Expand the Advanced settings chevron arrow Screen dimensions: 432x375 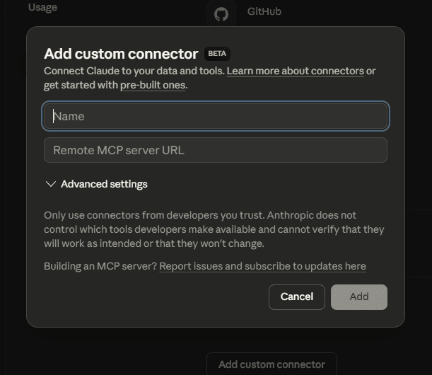click(50, 184)
